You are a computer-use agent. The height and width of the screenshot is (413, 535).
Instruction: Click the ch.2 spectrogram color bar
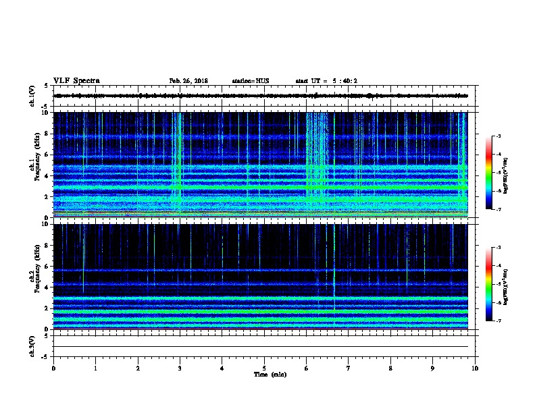pyautogui.click(x=489, y=284)
